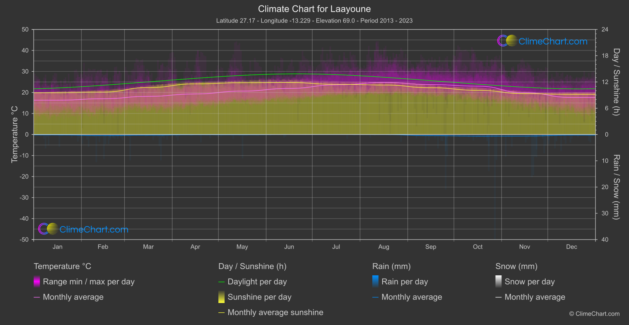Click the 'Mar' month label on x-axis
The height and width of the screenshot is (325, 629).
pyautogui.click(x=148, y=247)
